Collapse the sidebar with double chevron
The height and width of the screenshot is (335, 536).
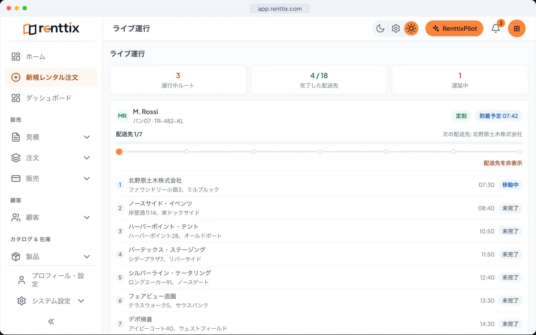pyautogui.click(x=51, y=322)
